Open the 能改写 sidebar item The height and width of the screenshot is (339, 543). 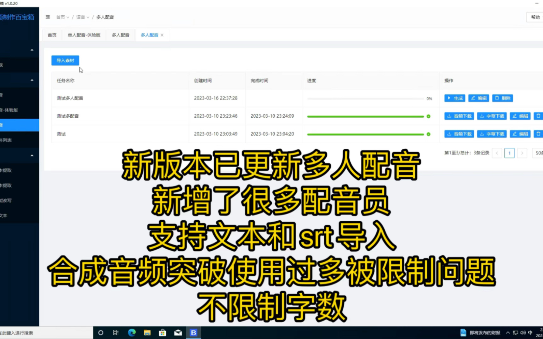(x=19, y=201)
